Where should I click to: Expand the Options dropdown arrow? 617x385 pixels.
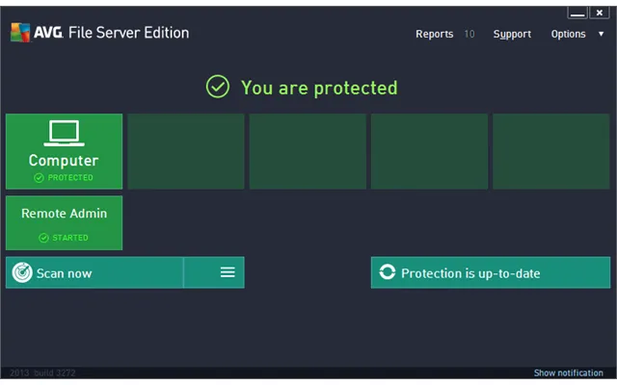coord(601,35)
